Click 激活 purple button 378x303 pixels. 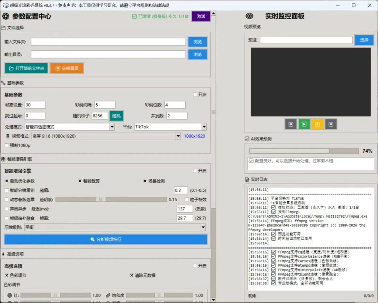pyautogui.click(x=201, y=16)
